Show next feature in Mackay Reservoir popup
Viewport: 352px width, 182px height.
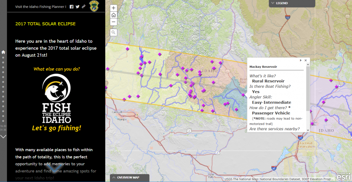[301, 60]
